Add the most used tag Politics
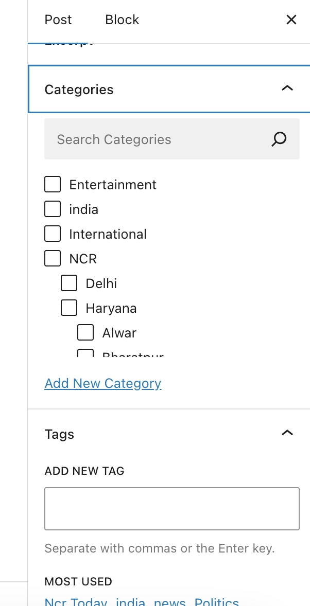Image resolution: width=310 pixels, height=606 pixels. tap(217, 602)
